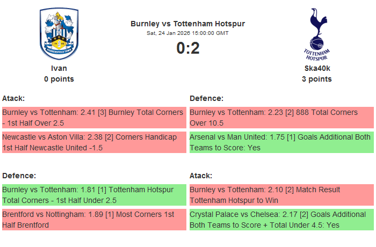376x247 pixels.
Task: Open the Burnley vs Tottenham Hotspur match title
Action: pyautogui.click(x=187, y=24)
